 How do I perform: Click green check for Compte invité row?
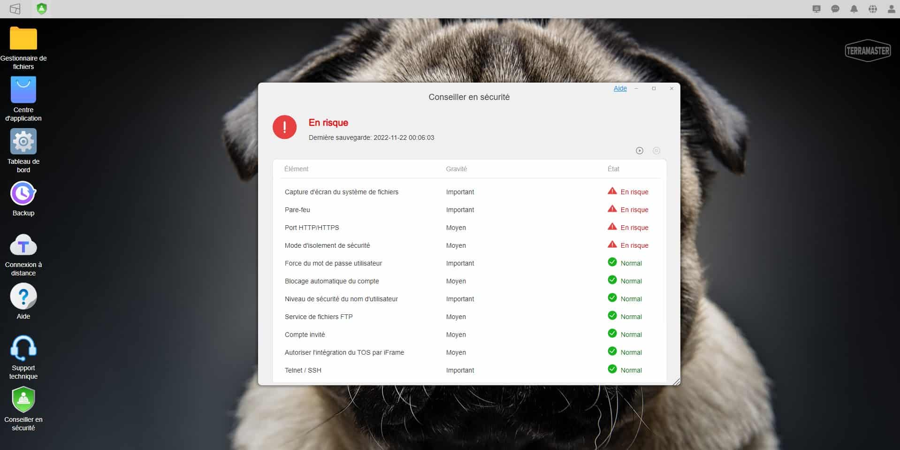612,333
